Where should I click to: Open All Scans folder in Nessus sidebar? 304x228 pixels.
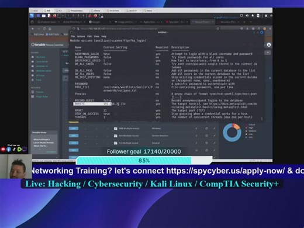[40, 75]
